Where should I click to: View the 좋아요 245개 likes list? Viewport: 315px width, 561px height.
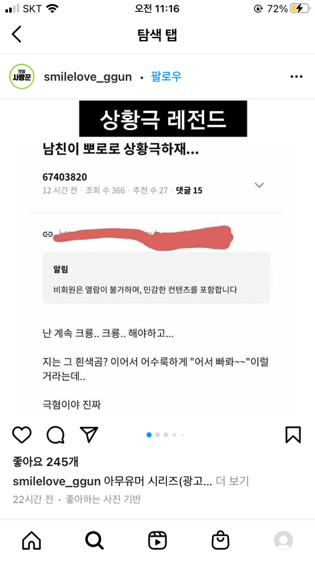tap(45, 462)
